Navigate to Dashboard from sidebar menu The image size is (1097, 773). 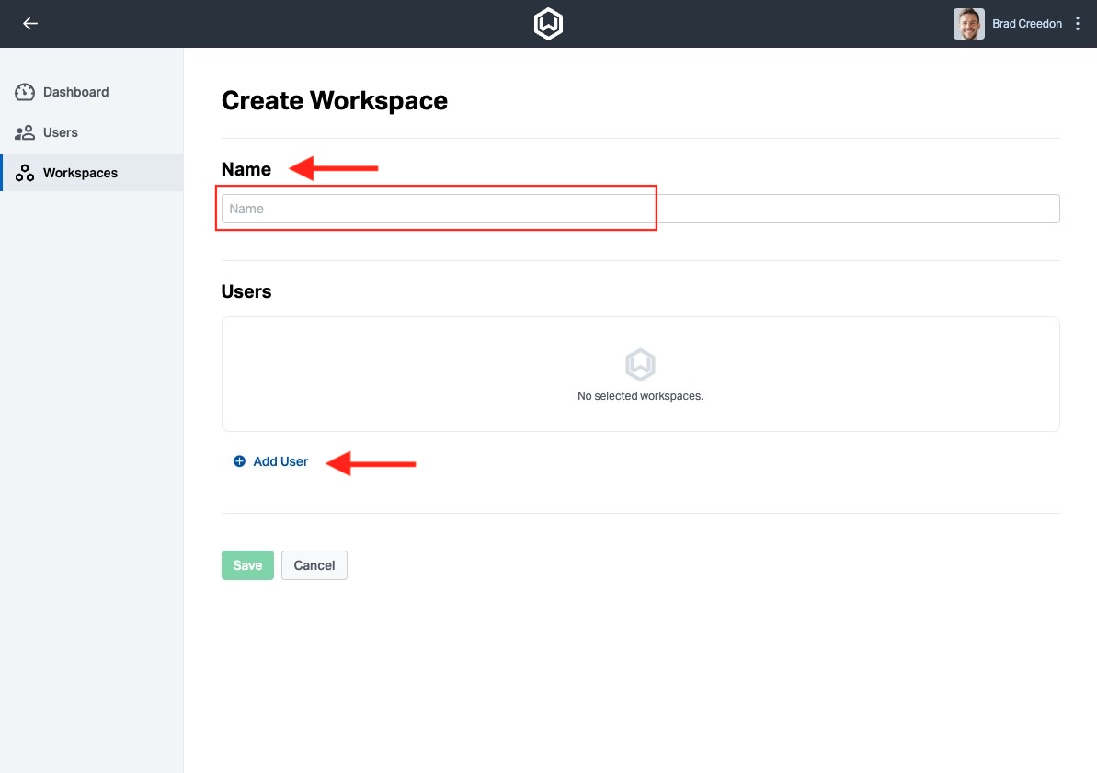coord(75,92)
